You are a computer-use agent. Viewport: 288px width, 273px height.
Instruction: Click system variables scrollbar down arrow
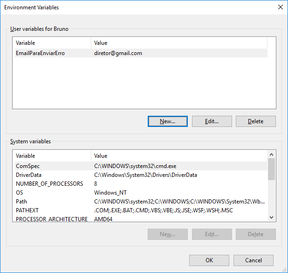point(272,217)
